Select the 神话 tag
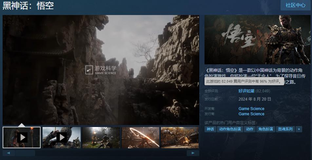The width and height of the screenshot is (312, 160). (x=210, y=129)
